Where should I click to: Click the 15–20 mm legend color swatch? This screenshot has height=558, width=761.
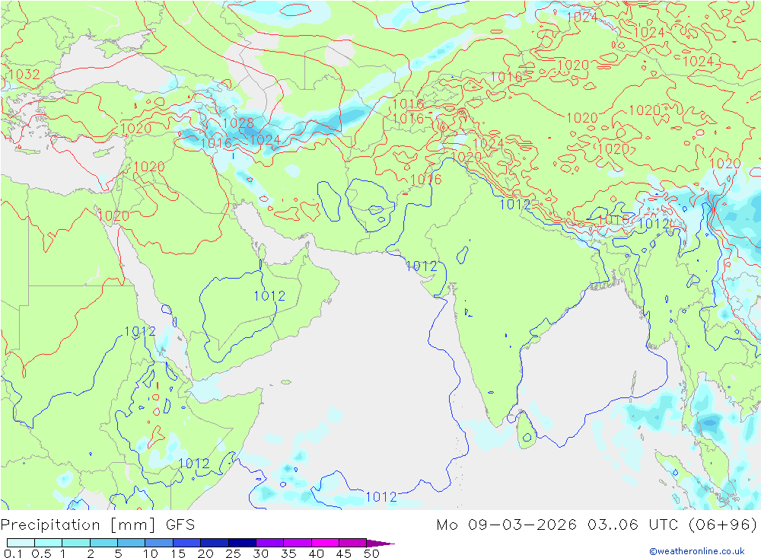pos(187,543)
